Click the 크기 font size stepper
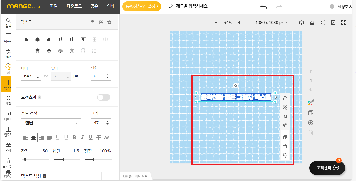 click(x=107, y=123)
